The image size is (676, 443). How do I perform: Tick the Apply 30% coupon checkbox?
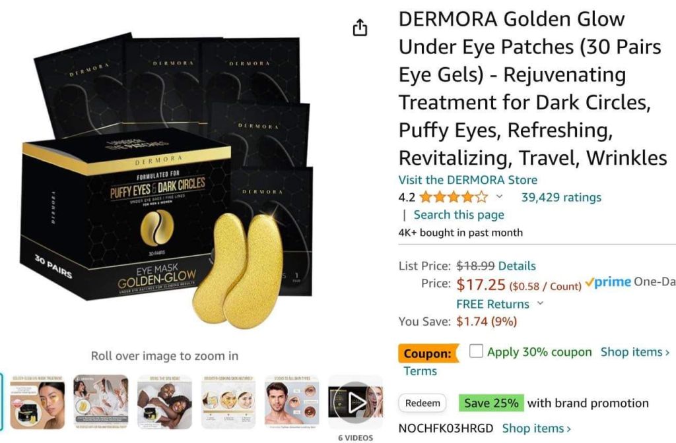476,351
